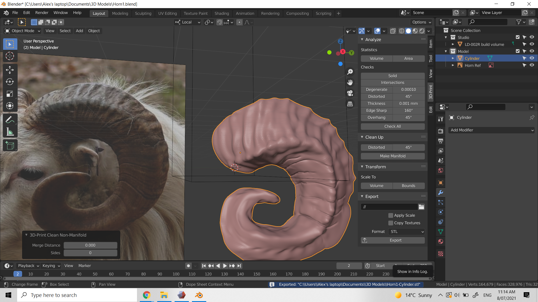538x302 pixels.
Task: Click the Export button
Action: coord(395,240)
